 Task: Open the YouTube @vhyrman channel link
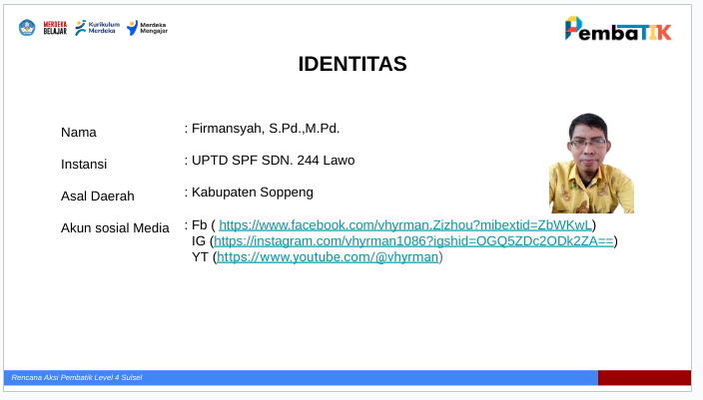tap(328, 257)
